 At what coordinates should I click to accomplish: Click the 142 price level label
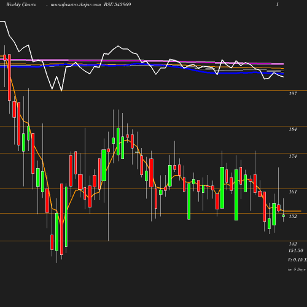[x=293, y=244]
